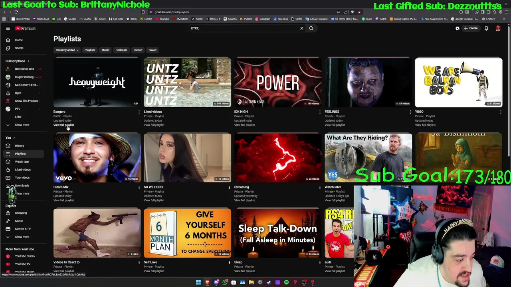Open the Recently added sort dropdown
The height and width of the screenshot is (287, 511).
67,50
